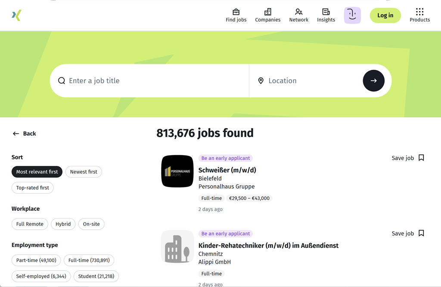Image resolution: width=441 pixels, height=287 pixels.
Task: Click the XING logo icon
Action: click(16, 16)
